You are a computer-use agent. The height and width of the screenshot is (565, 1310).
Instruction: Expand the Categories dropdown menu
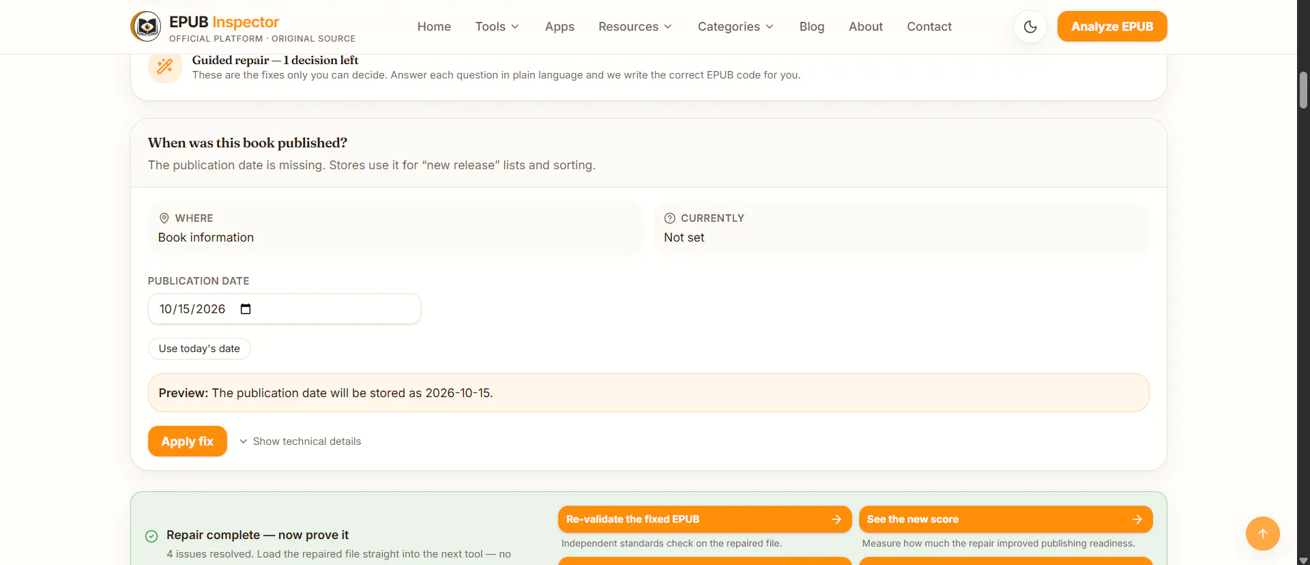click(x=736, y=27)
